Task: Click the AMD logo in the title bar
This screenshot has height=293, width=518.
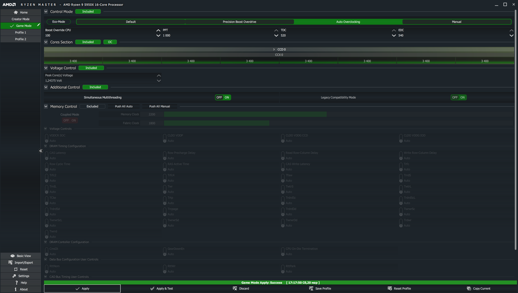Action: tap(9, 4)
